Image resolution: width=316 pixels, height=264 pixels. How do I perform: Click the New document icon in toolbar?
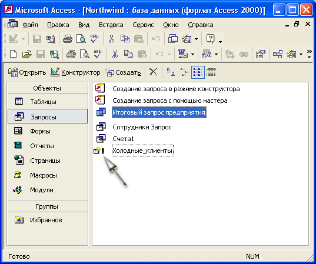coord(14,54)
